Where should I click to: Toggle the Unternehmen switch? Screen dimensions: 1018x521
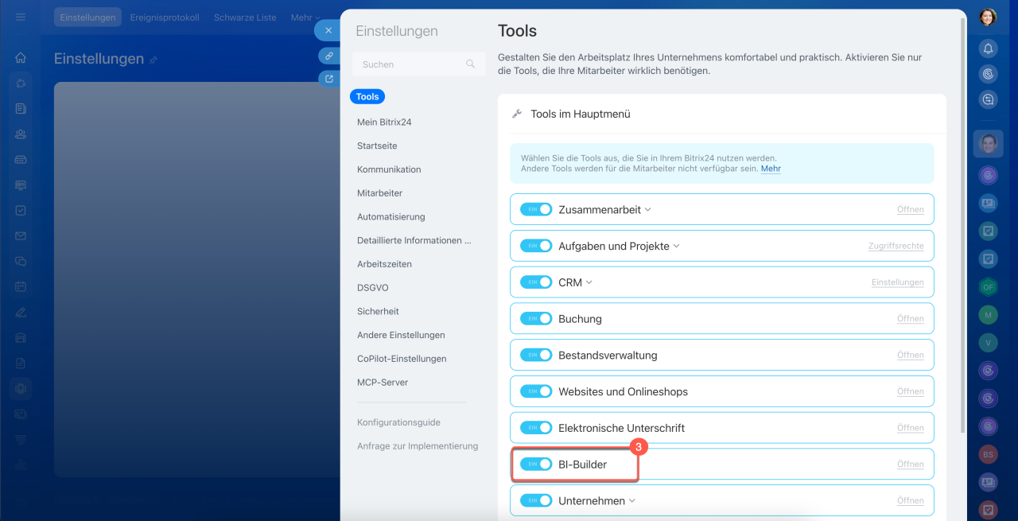[536, 500]
